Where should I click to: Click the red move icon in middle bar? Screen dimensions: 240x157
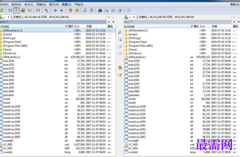[120, 54]
